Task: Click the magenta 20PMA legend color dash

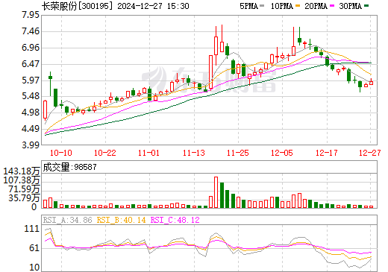Action: (x=332, y=6)
